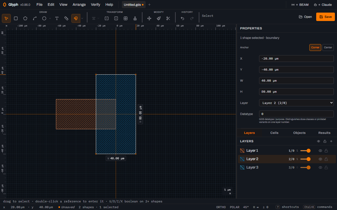Adjust Layer 1 opacity slider
Screen dimensions: 337x210
(x=305, y=151)
